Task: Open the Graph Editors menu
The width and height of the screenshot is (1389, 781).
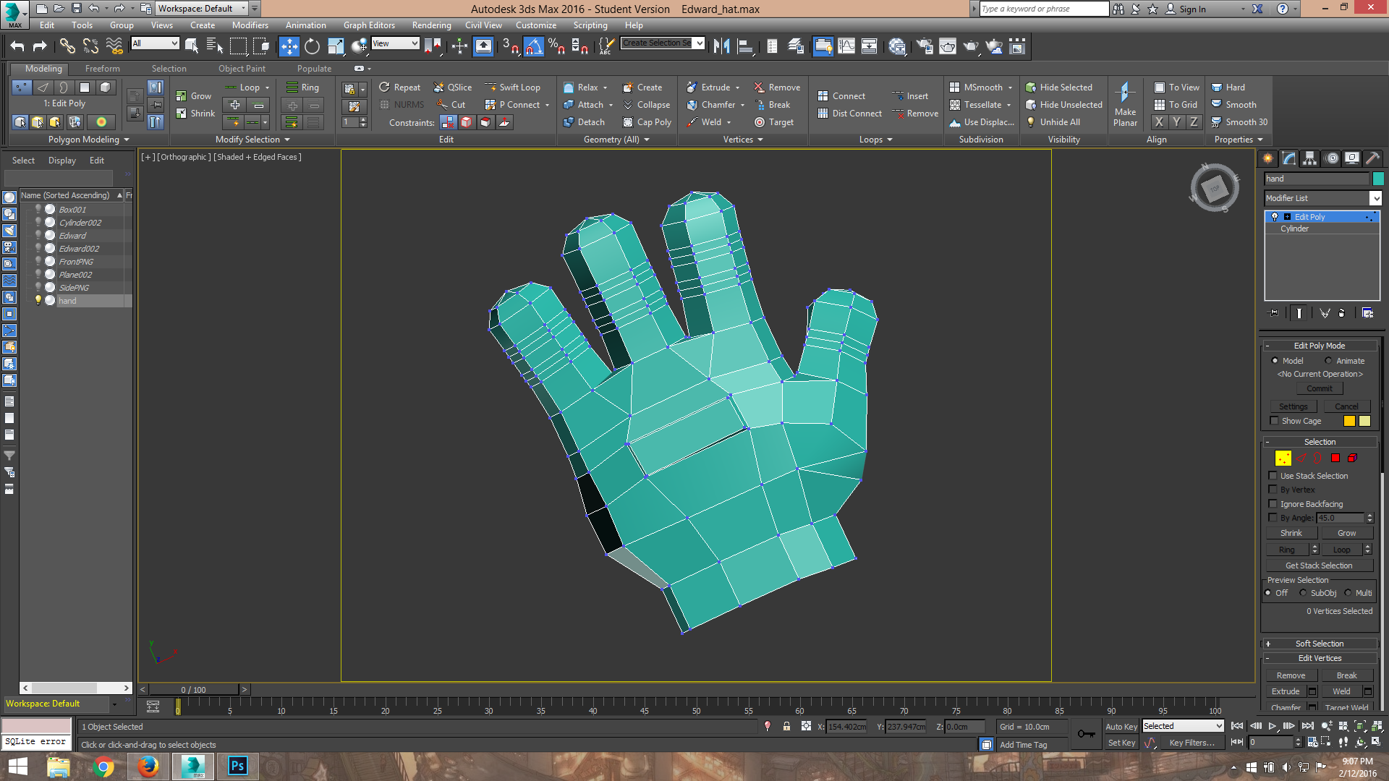Action: 369,25
